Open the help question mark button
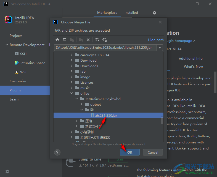 click(x=57, y=152)
